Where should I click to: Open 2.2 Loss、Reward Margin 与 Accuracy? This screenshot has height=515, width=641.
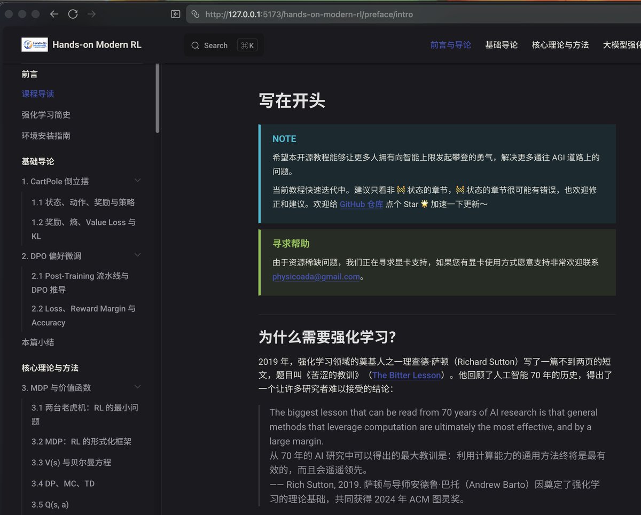click(x=83, y=316)
